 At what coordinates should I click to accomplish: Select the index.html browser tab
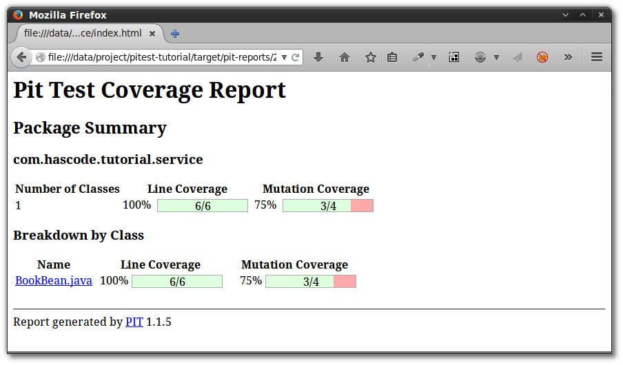(x=83, y=33)
